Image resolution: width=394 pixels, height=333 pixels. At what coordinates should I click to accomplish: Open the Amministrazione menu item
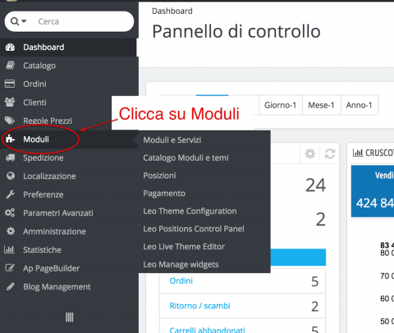(68, 231)
